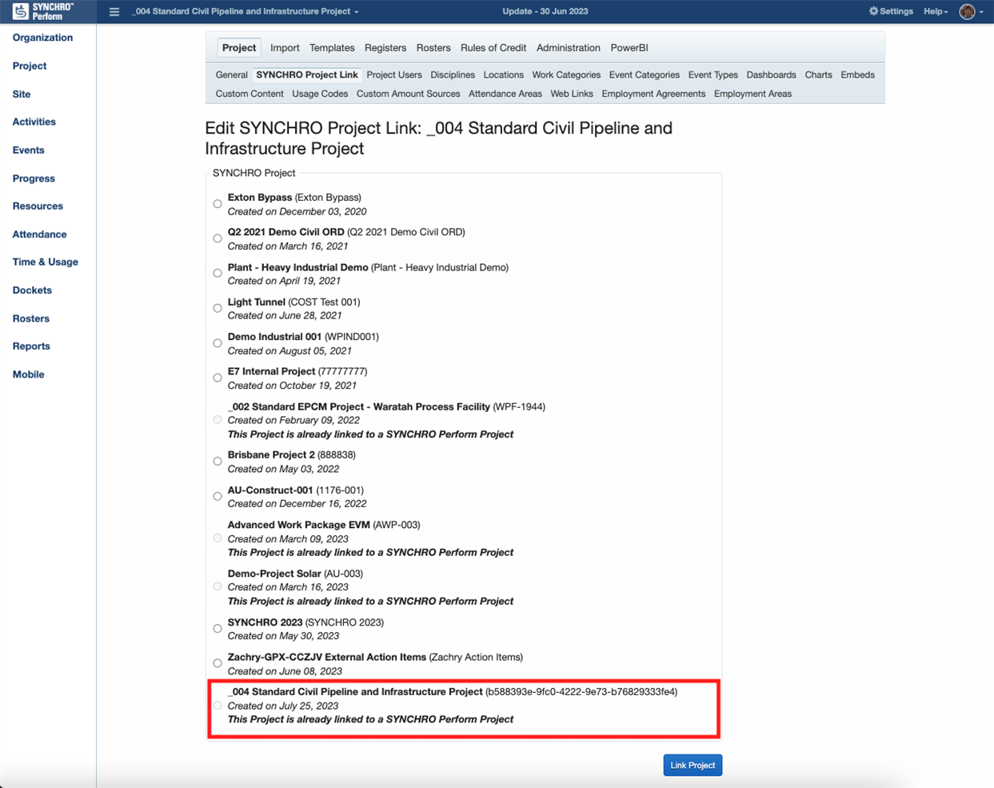The height and width of the screenshot is (788, 994).
Task: Open the Custom Content sub-tab
Action: 249,94
